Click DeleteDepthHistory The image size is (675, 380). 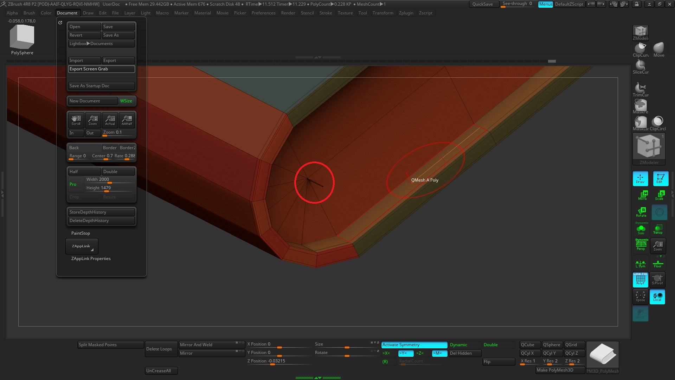click(101, 221)
